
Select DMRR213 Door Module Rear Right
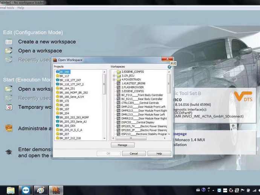click(144, 119)
